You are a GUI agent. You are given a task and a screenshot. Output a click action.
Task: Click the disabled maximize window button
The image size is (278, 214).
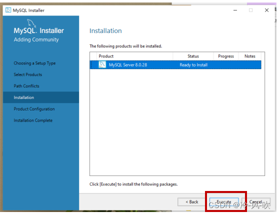250,10
